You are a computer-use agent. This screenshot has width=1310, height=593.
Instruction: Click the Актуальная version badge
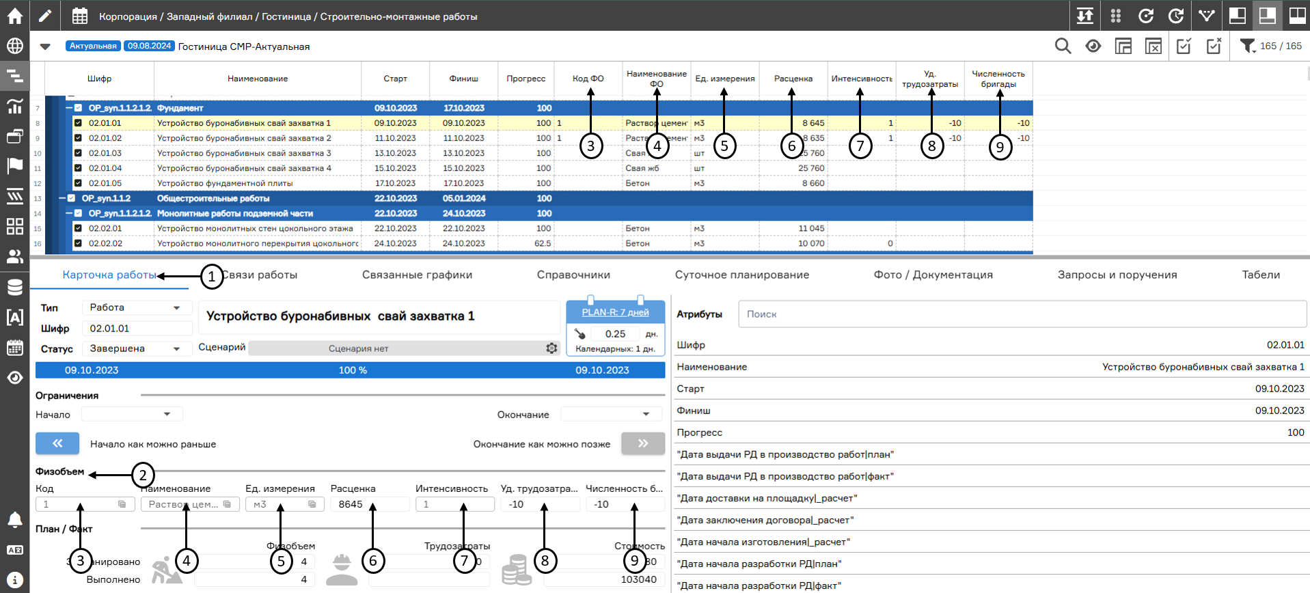[93, 46]
